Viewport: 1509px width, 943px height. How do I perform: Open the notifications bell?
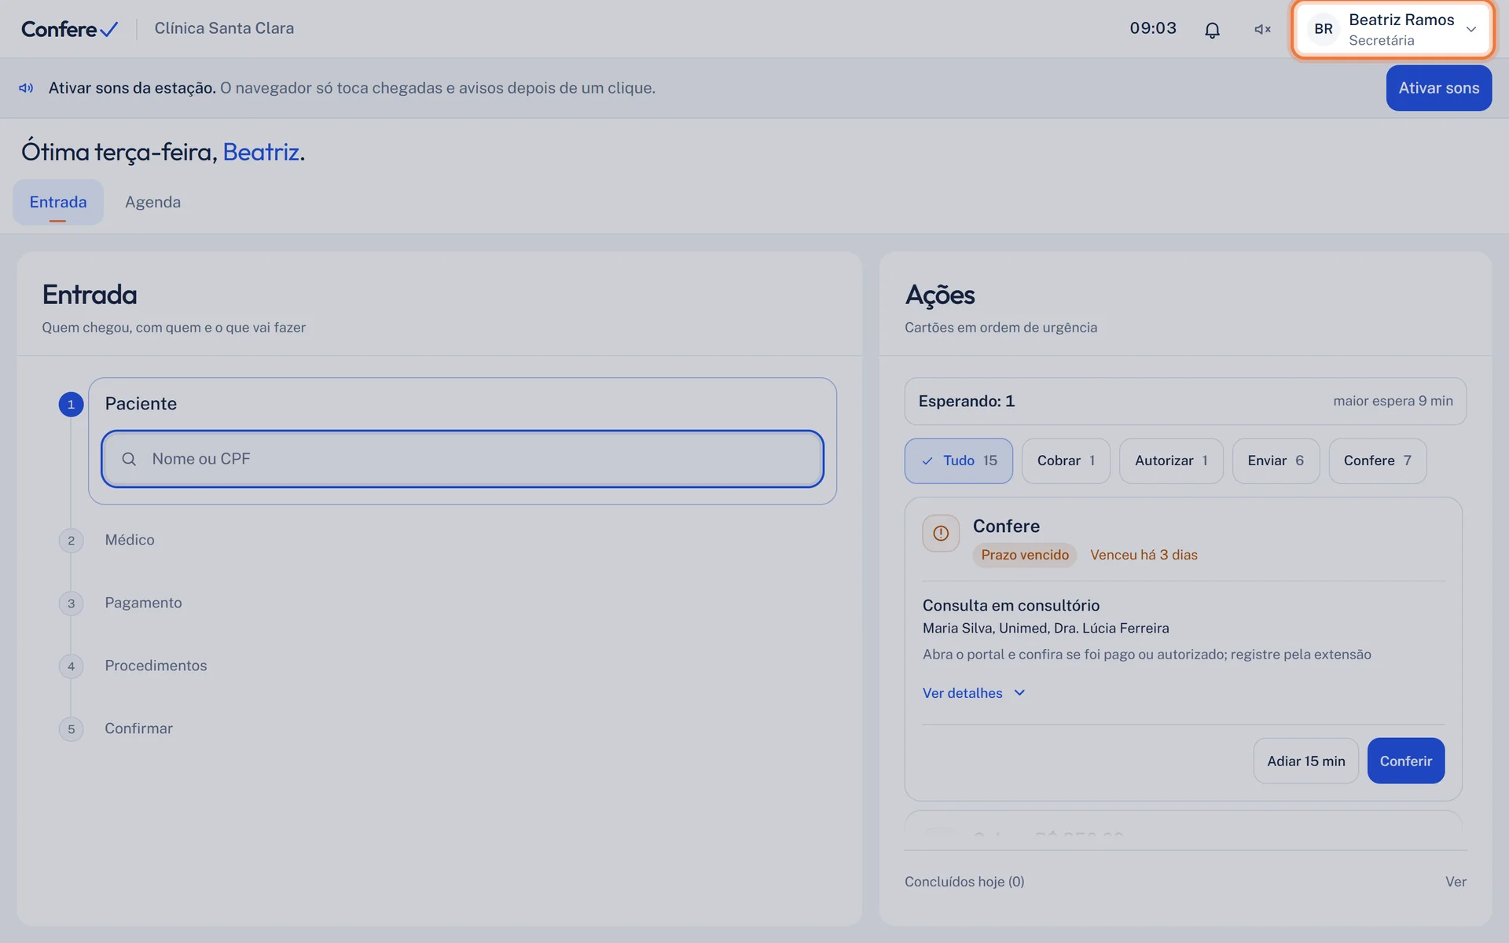click(x=1212, y=30)
